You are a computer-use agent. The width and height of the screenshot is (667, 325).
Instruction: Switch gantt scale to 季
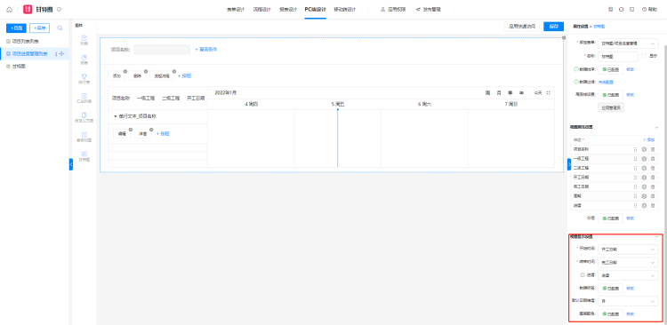pyautogui.click(x=510, y=92)
